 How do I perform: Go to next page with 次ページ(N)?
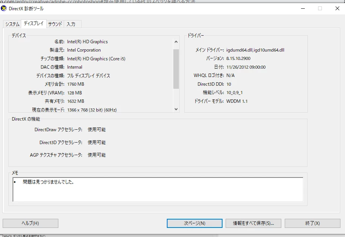point(194,223)
